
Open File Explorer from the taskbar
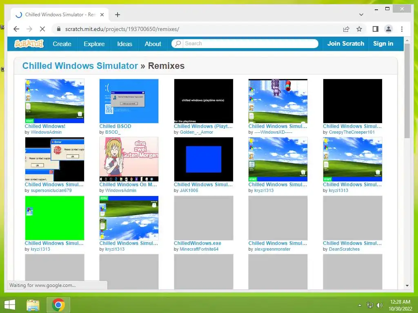33,305
